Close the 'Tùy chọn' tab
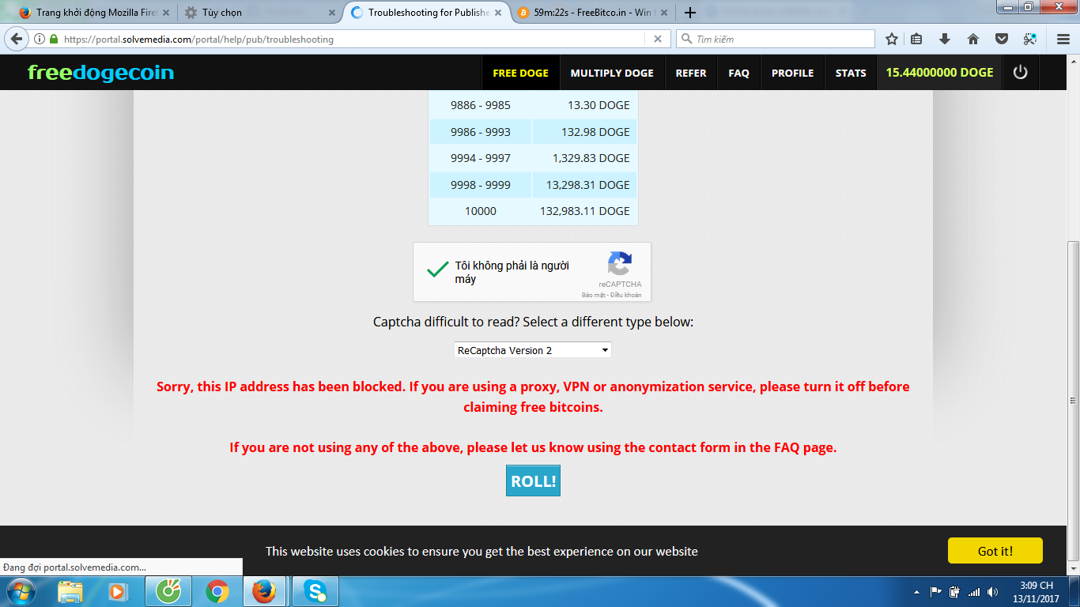The height and width of the screenshot is (607, 1080). coord(330,13)
